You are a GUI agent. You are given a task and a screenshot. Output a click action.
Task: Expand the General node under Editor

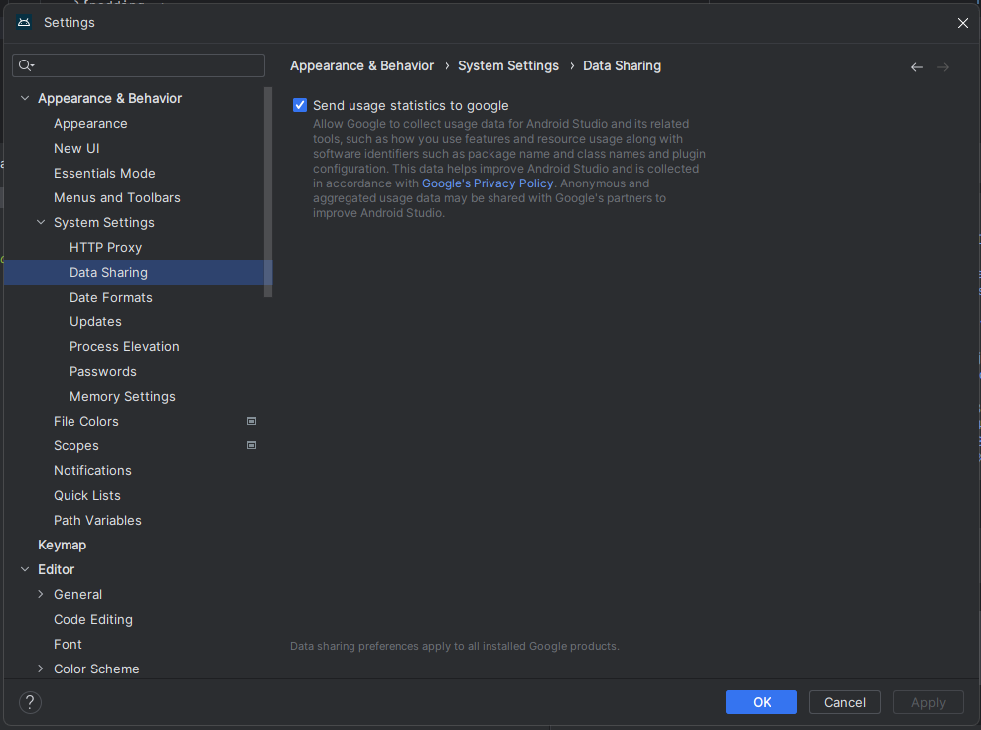pos(41,594)
